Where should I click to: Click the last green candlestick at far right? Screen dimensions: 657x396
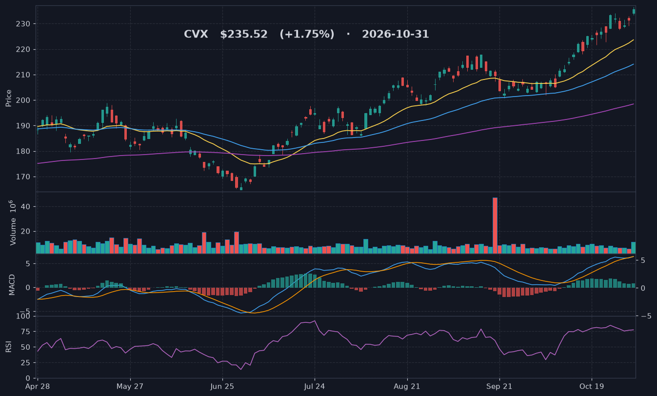pyautogui.click(x=634, y=11)
